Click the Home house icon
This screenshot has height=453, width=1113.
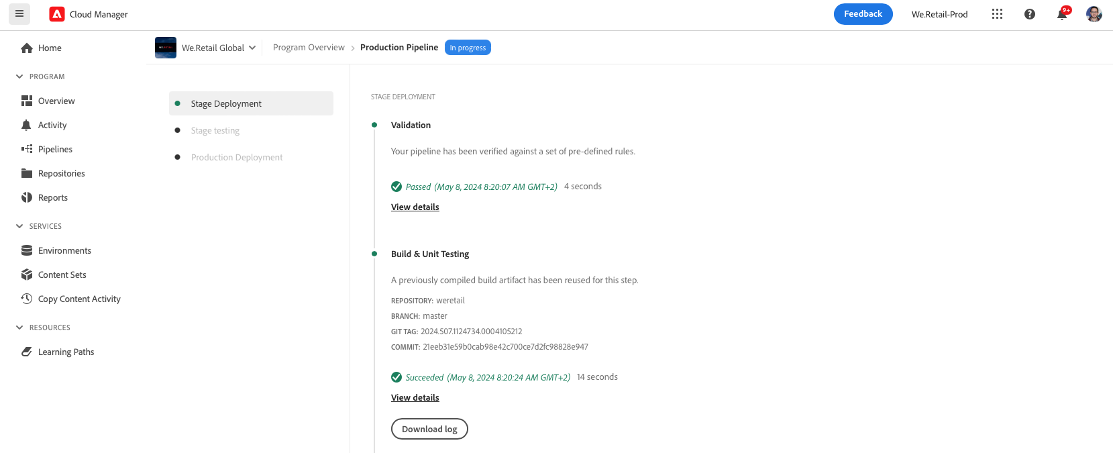[x=27, y=48]
